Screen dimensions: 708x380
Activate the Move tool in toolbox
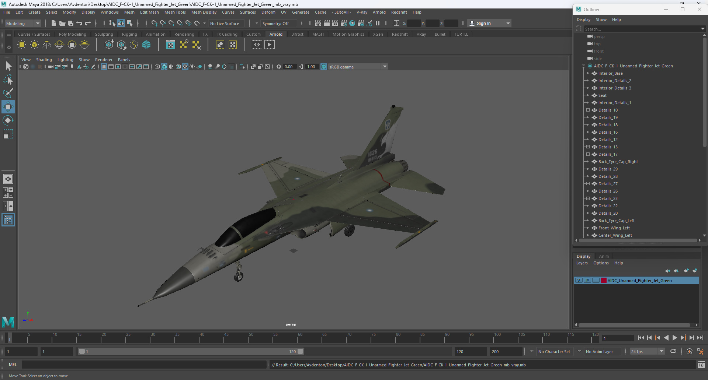(8, 107)
